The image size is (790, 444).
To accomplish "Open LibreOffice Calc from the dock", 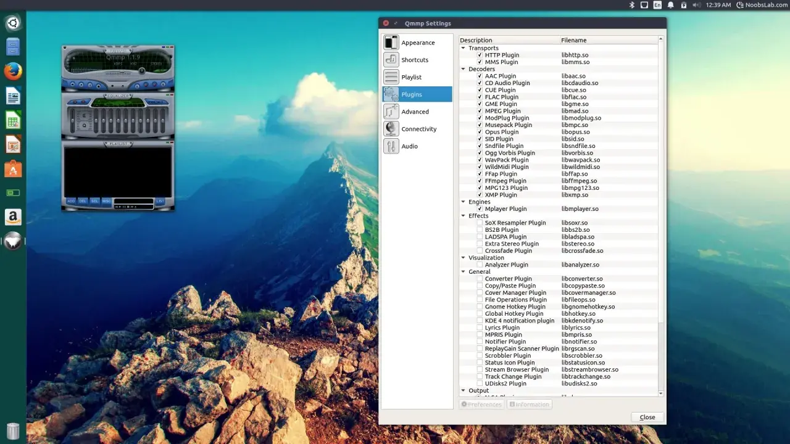I will click(13, 120).
